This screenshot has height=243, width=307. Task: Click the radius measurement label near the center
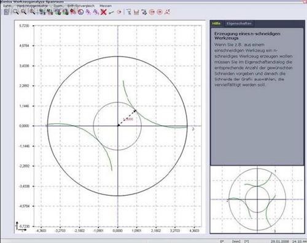click(x=128, y=119)
